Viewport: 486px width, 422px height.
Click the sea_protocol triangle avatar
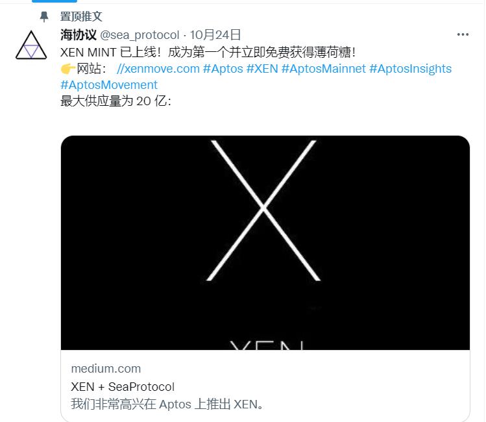[x=31, y=45]
